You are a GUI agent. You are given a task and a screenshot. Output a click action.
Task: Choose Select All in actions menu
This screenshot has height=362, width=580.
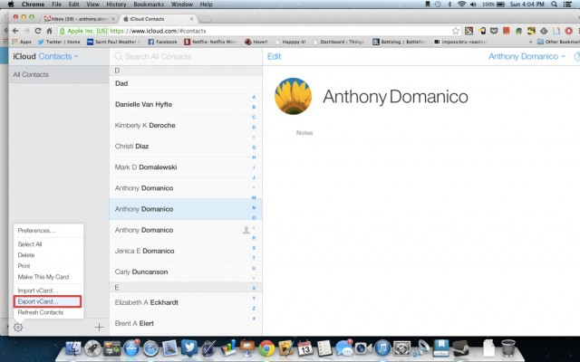30,244
